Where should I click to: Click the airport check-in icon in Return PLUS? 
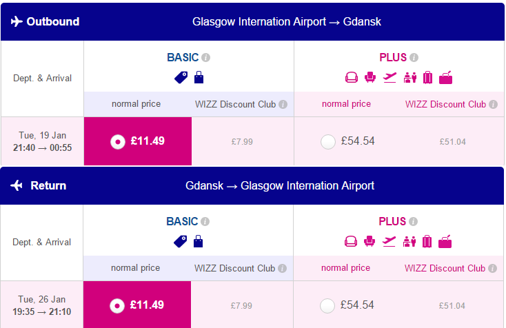pos(409,241)
